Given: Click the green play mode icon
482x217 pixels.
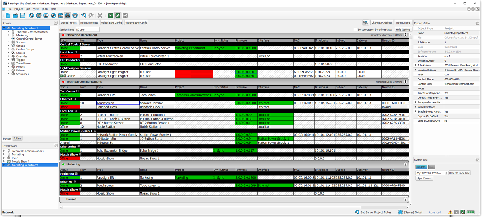Looking at the screenshot, I should (111, 15).
